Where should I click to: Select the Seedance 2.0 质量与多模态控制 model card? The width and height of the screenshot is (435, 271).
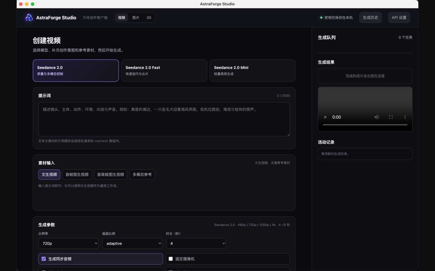[x=76, y=70]
